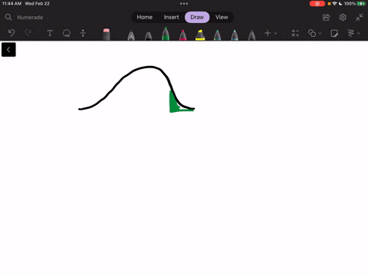The height and width of the screenshot is (276, 368).
Task: Select the green pen
Action: [x=166, y=34]
